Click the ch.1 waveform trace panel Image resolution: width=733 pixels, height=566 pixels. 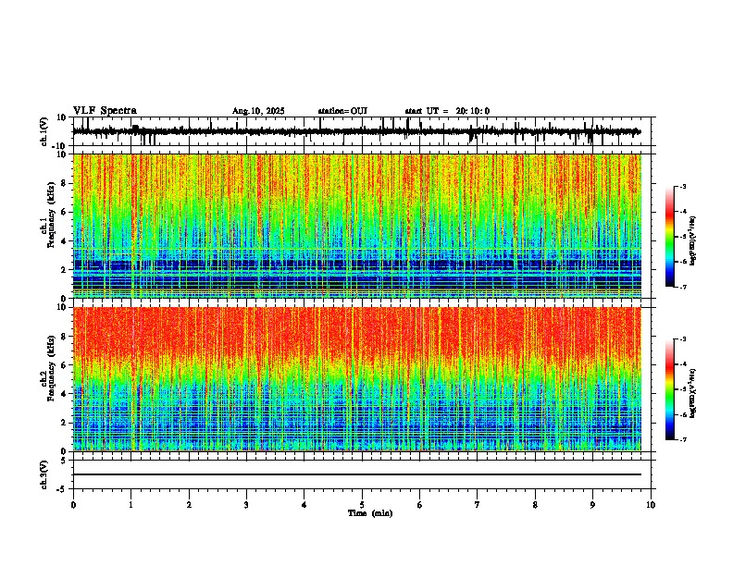(x=364, y=131)
